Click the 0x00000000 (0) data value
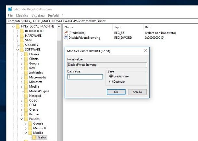The height and width of the screenshot is (141, 198). (155, 38)
